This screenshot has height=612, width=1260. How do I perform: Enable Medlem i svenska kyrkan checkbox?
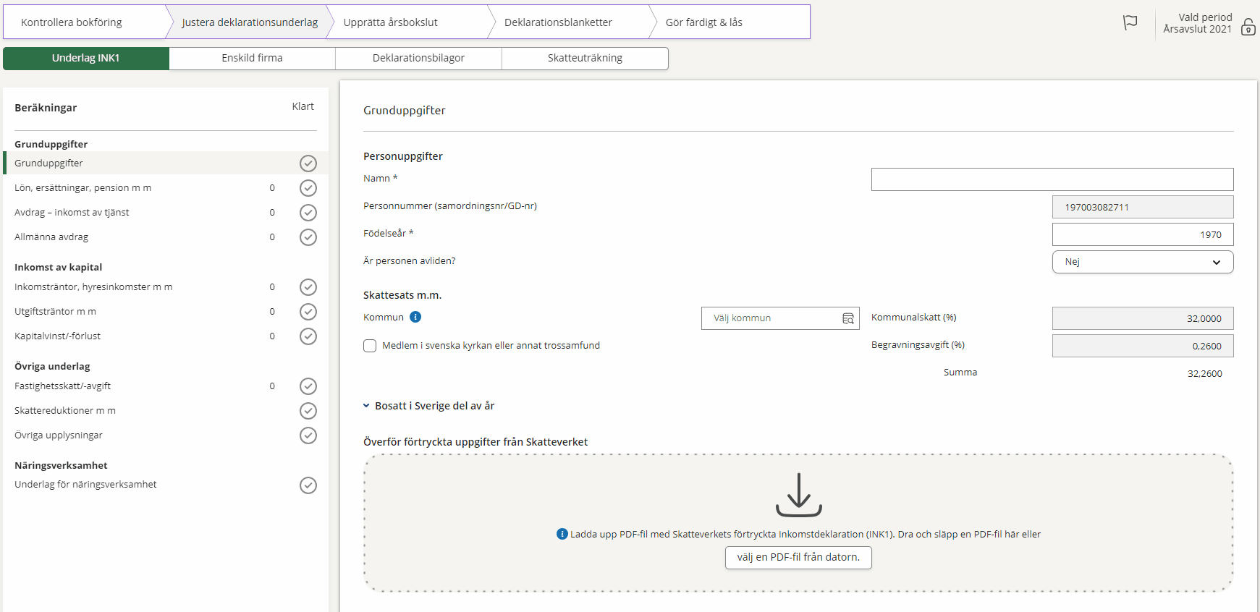[x=370, y=346]
